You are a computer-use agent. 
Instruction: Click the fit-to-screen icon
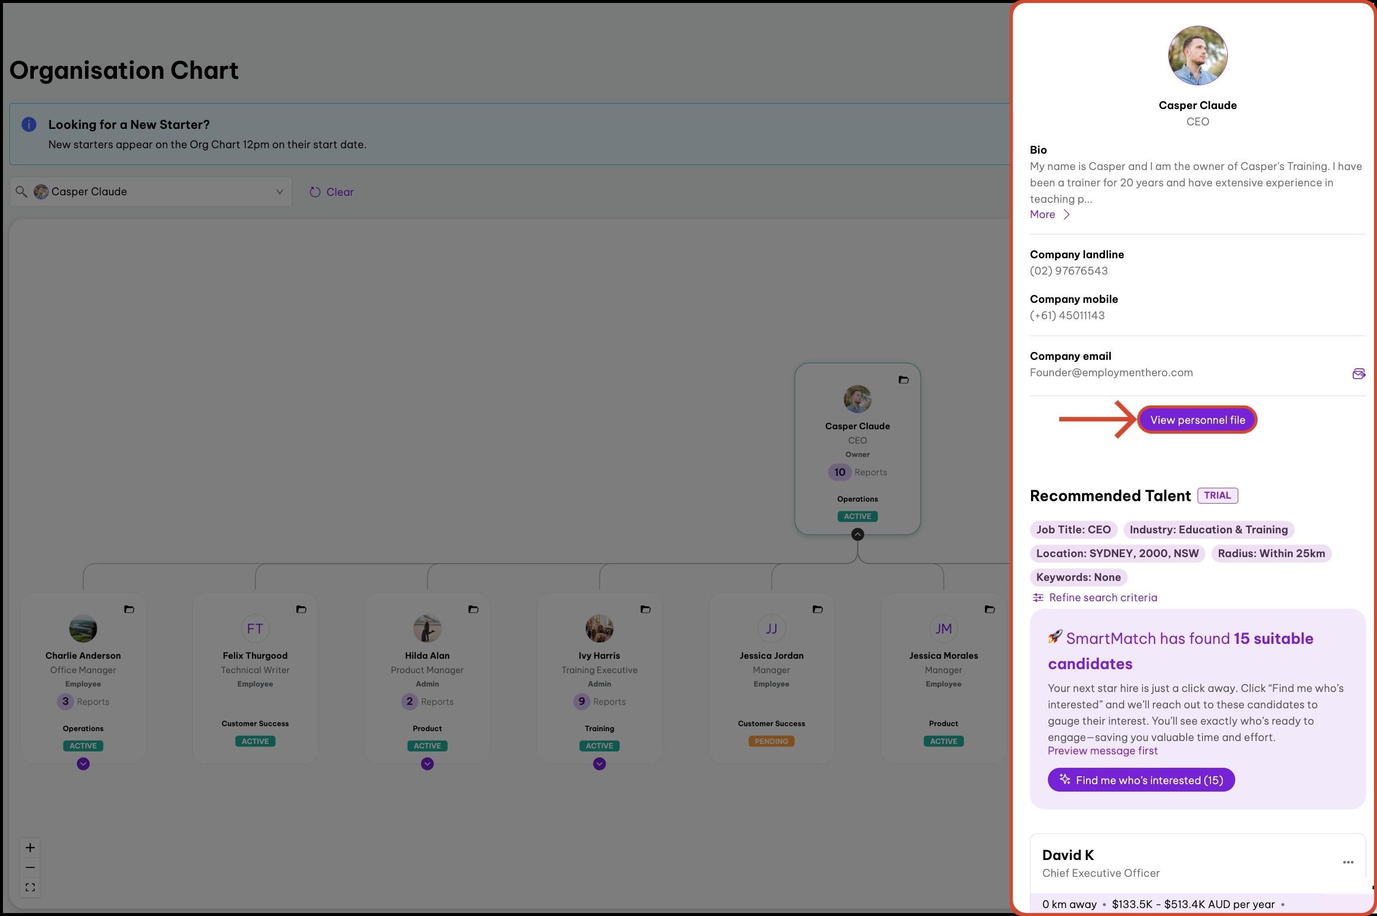tap(30, 887)
